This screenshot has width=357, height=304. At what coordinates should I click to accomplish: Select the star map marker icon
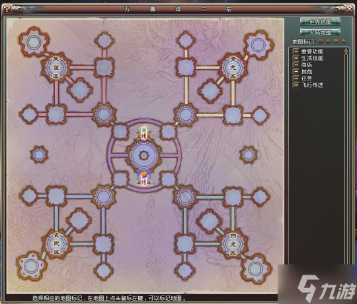344,42
